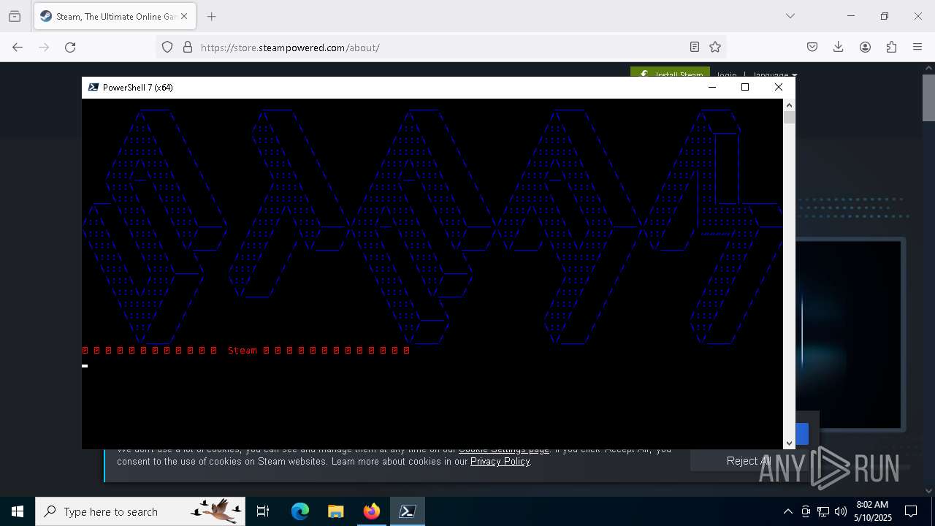
Task: Select the Steam browser tab
Action: (x=113, y=16)
